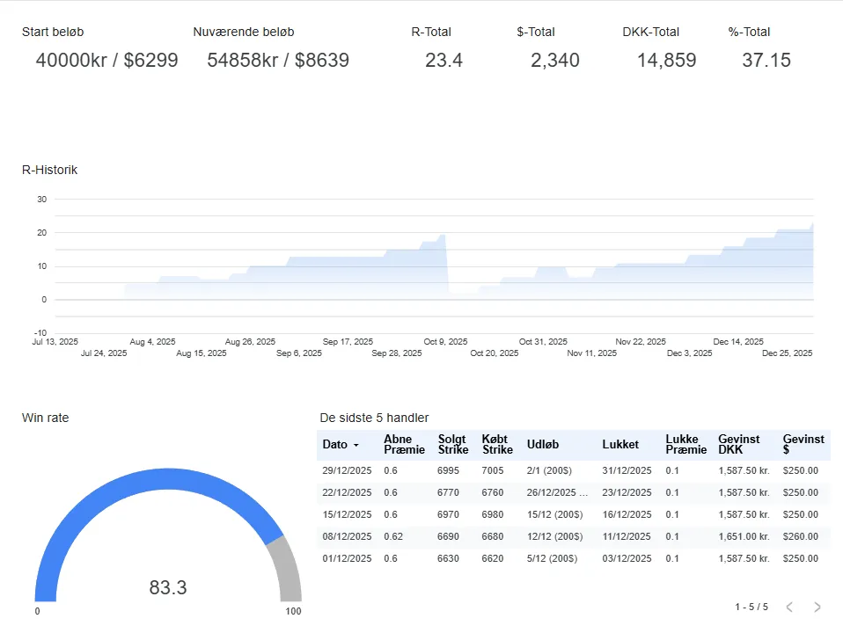This screenshot has width=843, height=633.
Task: Click the R-Total value 23.4
Action: (x=443, y=60)
